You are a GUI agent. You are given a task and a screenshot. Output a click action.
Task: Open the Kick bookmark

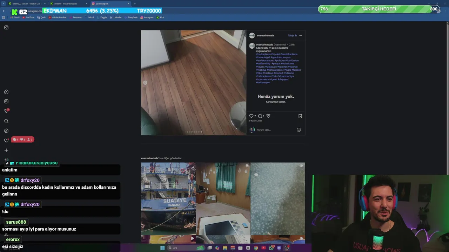click(x=160, y=17)
